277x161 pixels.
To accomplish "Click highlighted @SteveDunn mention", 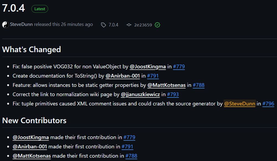I will tap(240, 104).
